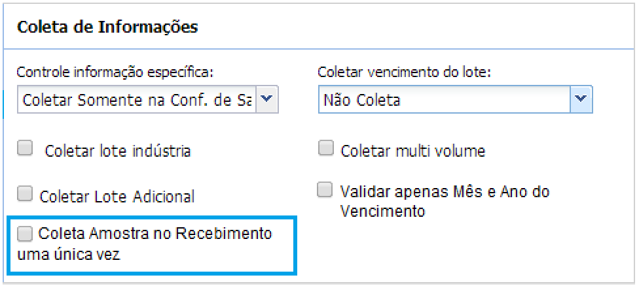
Task: Click the words 'uma única vez'
Action: (64, 254)
